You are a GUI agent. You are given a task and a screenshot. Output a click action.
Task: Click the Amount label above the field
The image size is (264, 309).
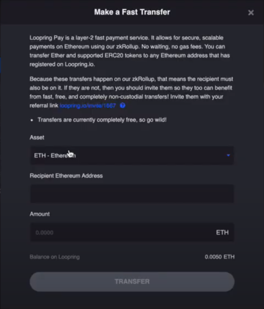[x=40, y=214]
